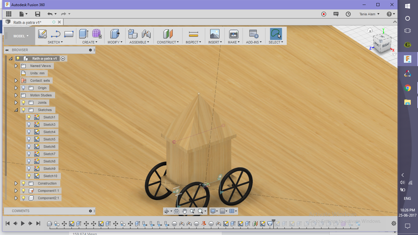The width and height of the screenshot is (418, 235).
Task: Open the MODIFY menu
Action: pyautogui.click(x=115, y=42)
